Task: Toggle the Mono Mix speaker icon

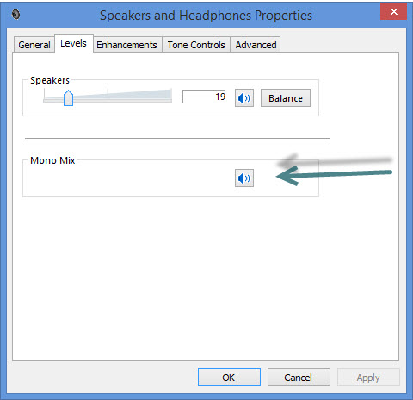Action: [x=244, y=178]
